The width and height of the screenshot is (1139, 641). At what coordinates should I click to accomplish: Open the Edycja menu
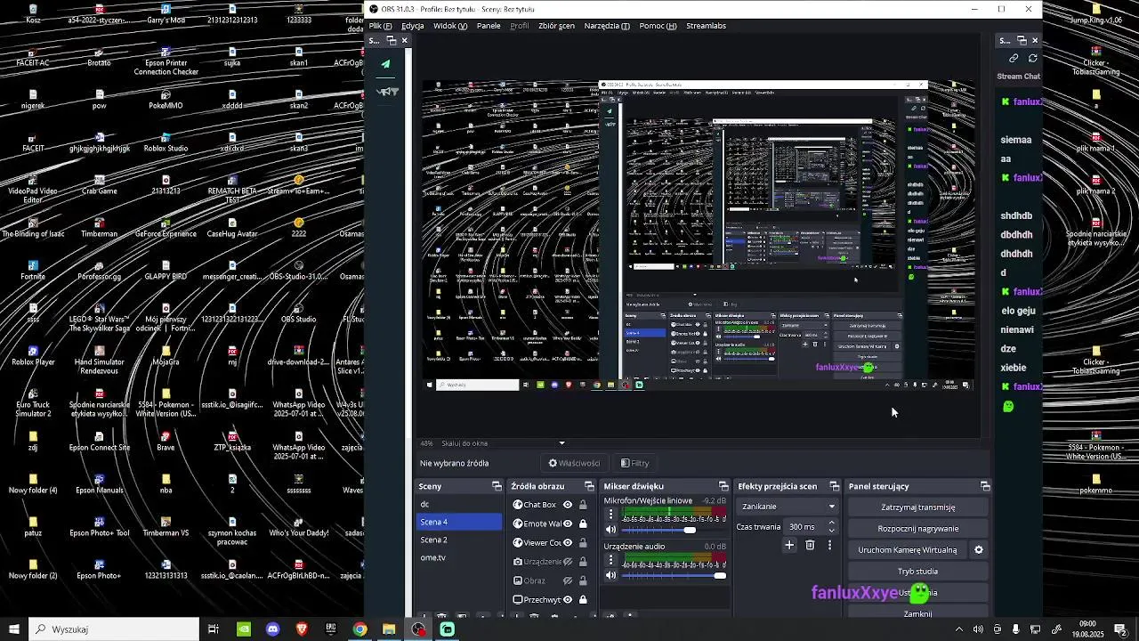(x=412, y=26)
